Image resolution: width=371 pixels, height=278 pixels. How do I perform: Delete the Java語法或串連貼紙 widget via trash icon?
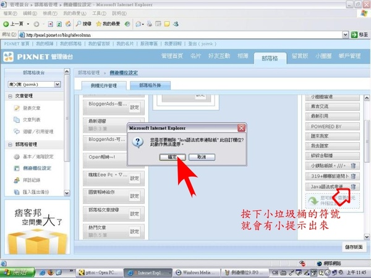pos(353,187)
